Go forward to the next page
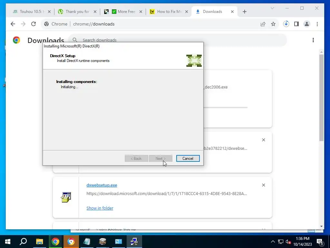 (23, 24)
